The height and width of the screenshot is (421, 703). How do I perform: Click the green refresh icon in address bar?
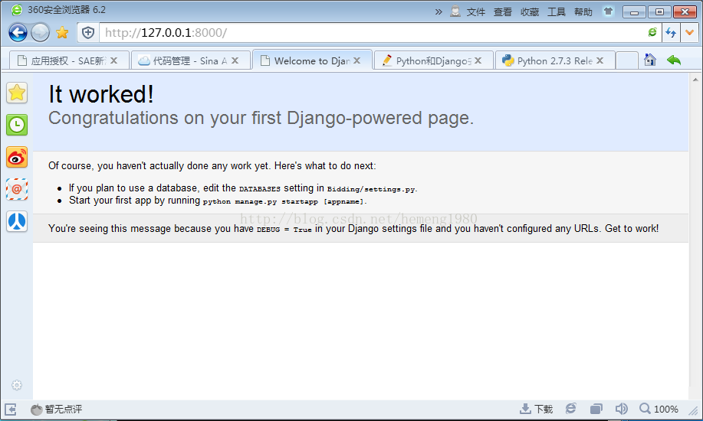point(652,32)
